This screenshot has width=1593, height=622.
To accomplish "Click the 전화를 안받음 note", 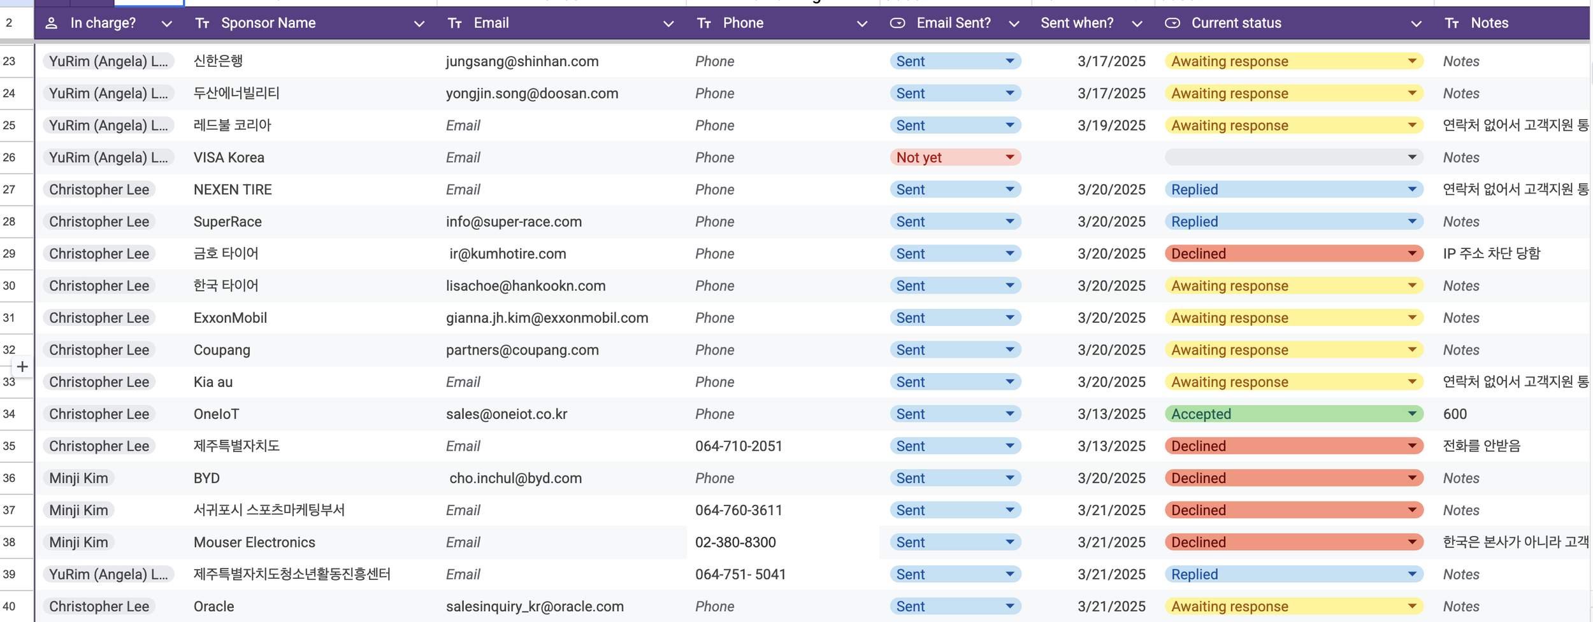I will [1481, 446].
